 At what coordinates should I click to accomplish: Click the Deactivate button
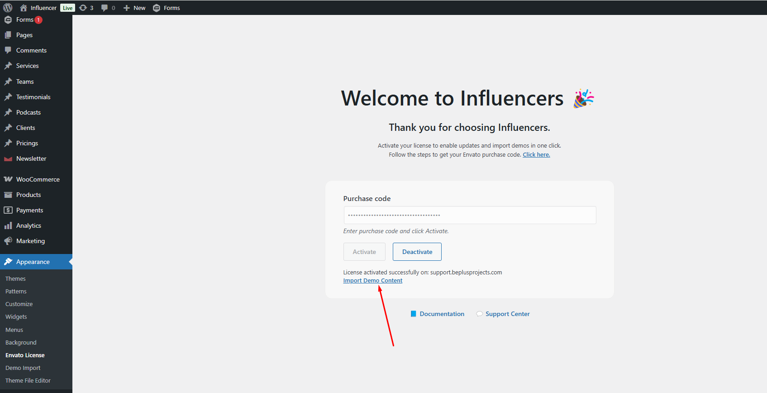pyautogui.click(x=417, y=252)
